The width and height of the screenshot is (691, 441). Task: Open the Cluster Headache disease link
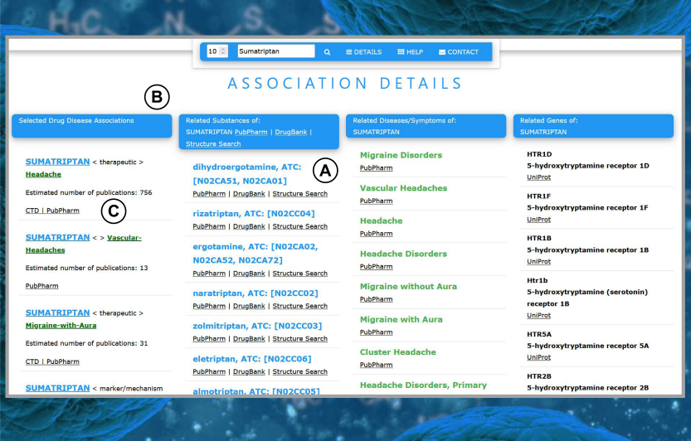click(397, 352)
